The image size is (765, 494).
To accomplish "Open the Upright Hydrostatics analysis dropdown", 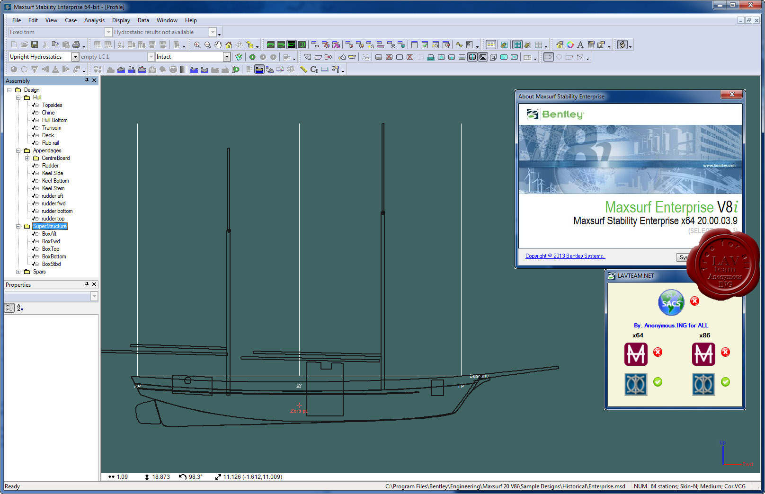I will pos(75,57).
